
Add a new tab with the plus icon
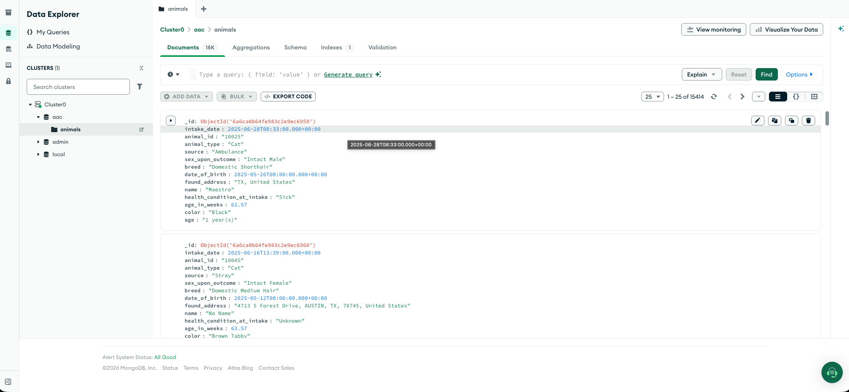204,9
